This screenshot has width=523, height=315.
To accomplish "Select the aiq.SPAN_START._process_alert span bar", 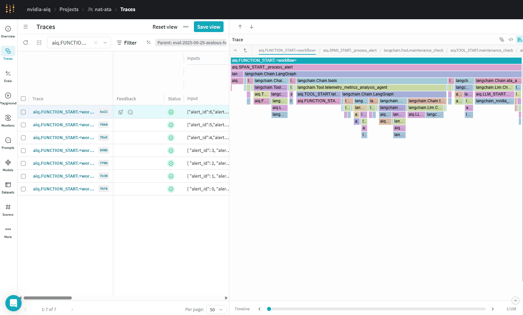I will pos(376,67).
